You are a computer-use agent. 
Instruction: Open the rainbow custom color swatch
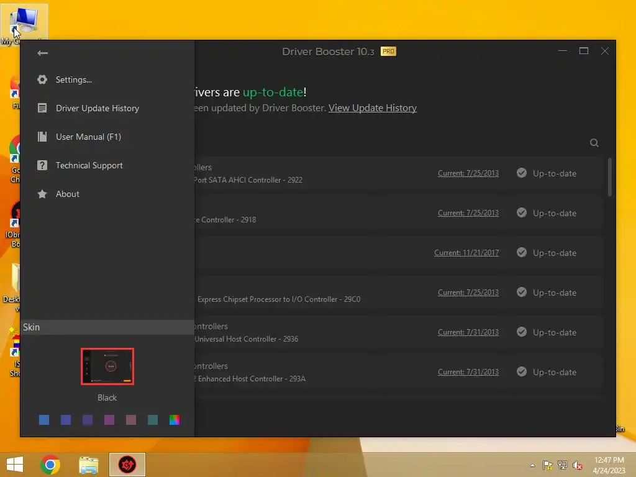point(175,420)
